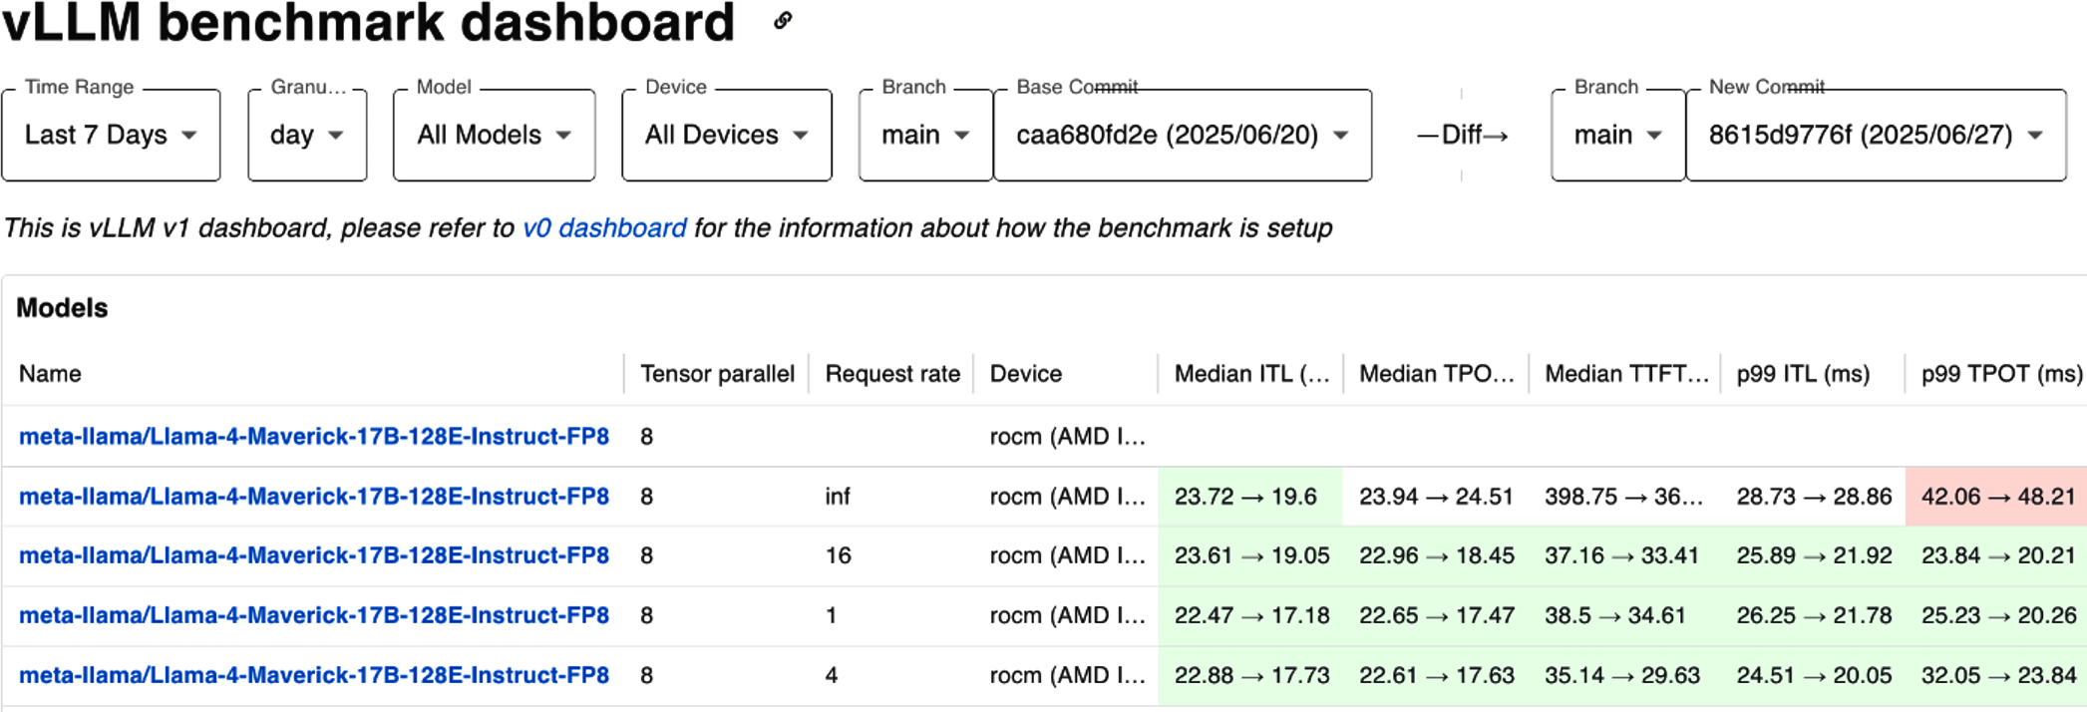This screenshot has height=712, width=2087.
Task: Sort by p99 TPOT (ms) column
Action: [2002, 374]
